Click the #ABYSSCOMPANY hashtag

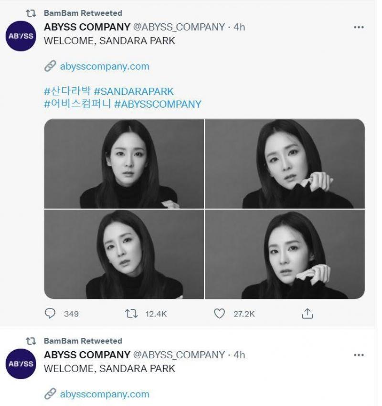(x=158, y=103)
